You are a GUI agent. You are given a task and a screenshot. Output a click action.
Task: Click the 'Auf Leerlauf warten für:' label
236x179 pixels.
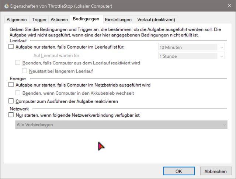coord(57,56)
